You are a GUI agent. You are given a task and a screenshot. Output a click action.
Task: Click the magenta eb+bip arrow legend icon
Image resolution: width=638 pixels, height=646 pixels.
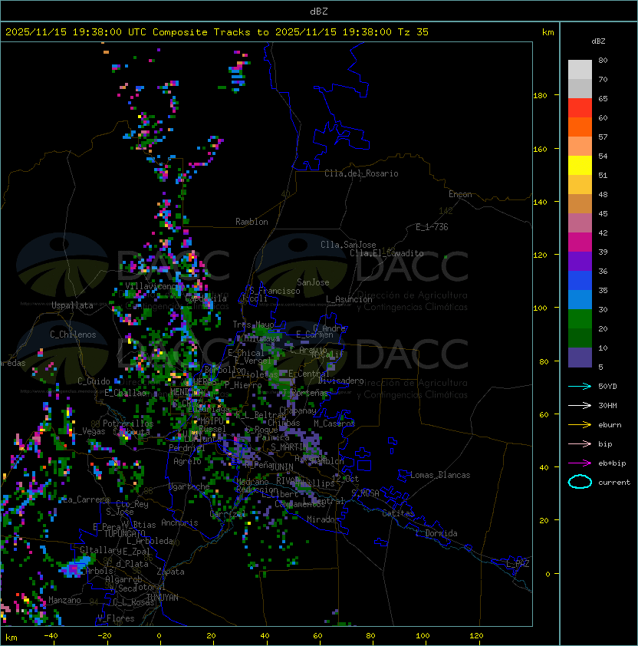(x=580, y=463)
